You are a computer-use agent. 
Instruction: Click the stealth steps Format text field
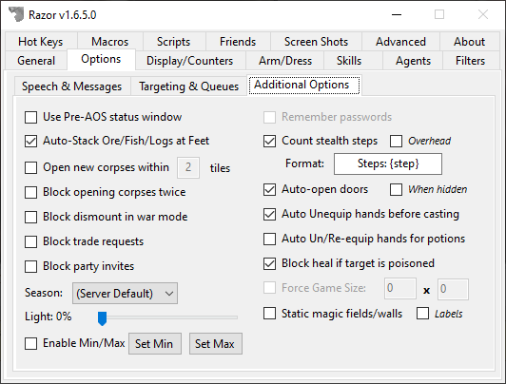(x=388, y=163)
